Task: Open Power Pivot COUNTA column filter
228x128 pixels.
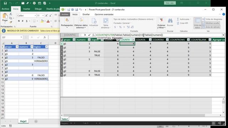Action: pos(150,39)
